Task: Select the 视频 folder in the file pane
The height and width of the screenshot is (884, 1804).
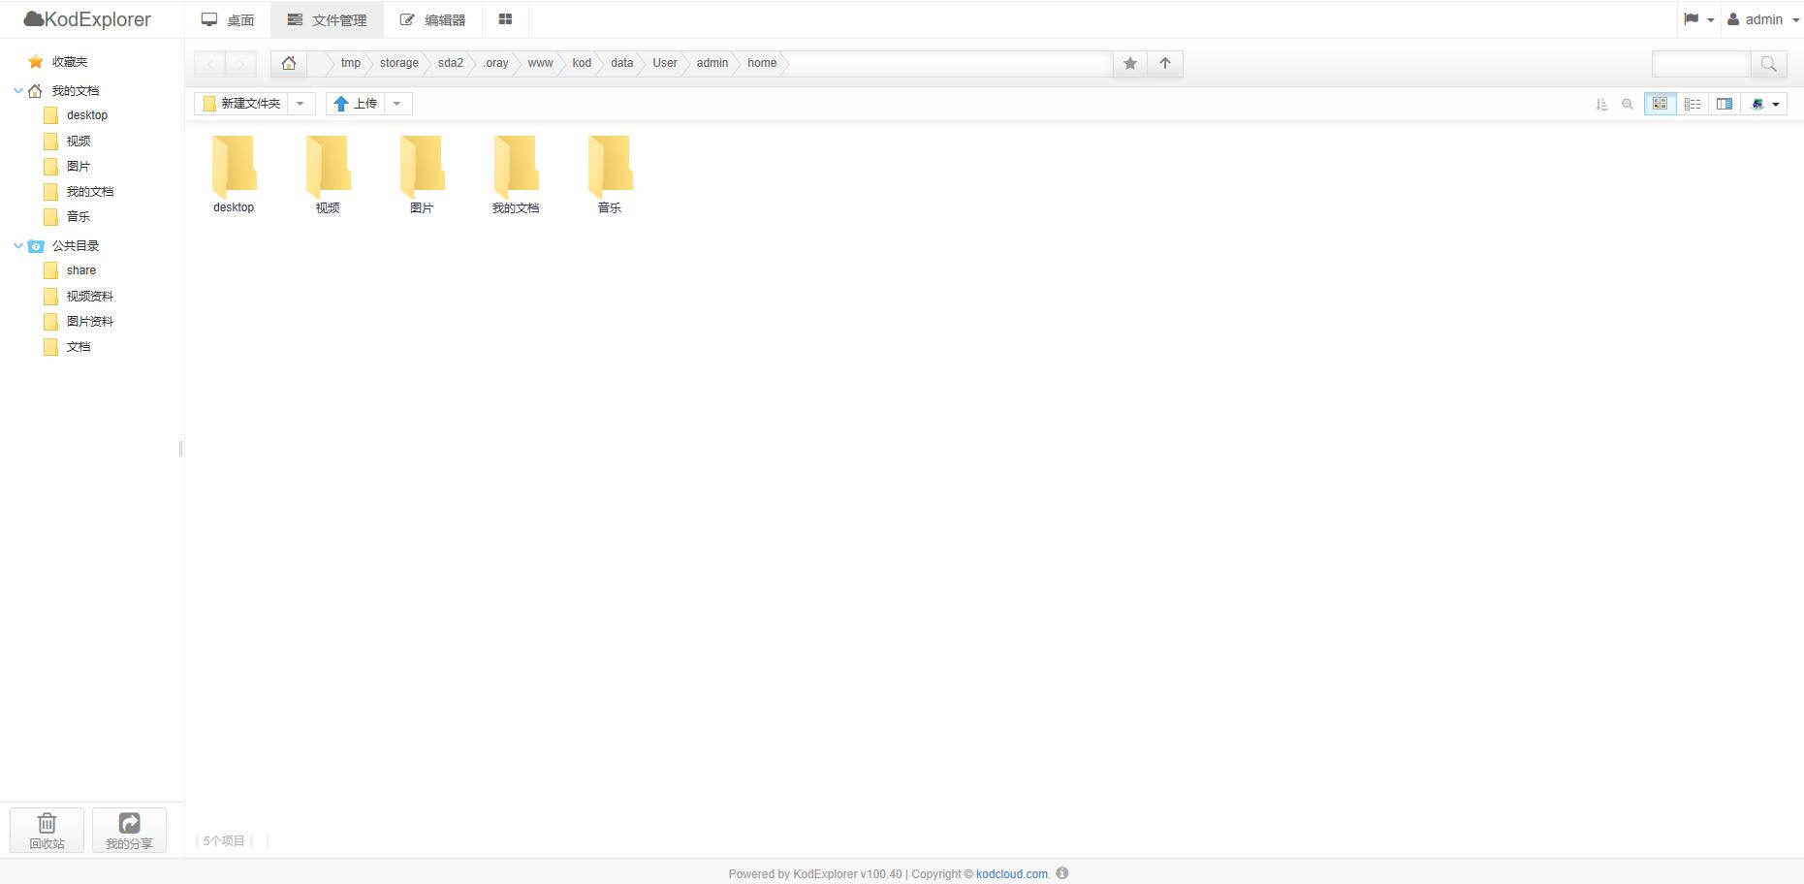Action: point(328,174)
